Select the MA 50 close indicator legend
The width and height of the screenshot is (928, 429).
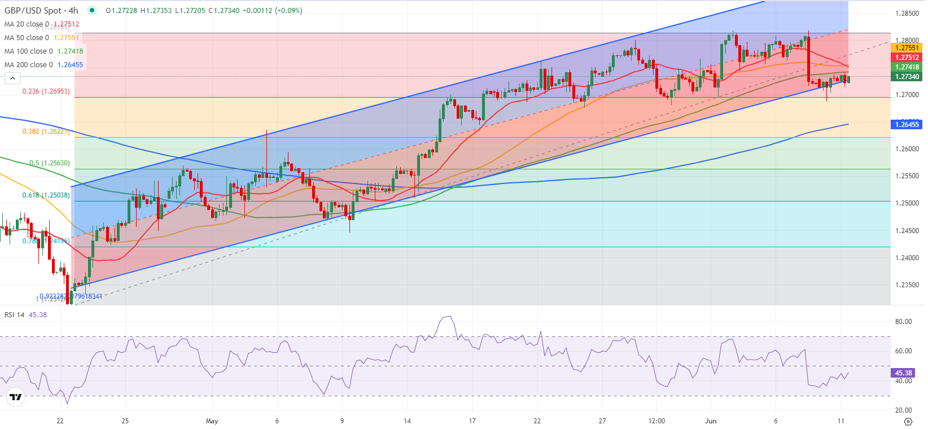(x=27, y=38)
